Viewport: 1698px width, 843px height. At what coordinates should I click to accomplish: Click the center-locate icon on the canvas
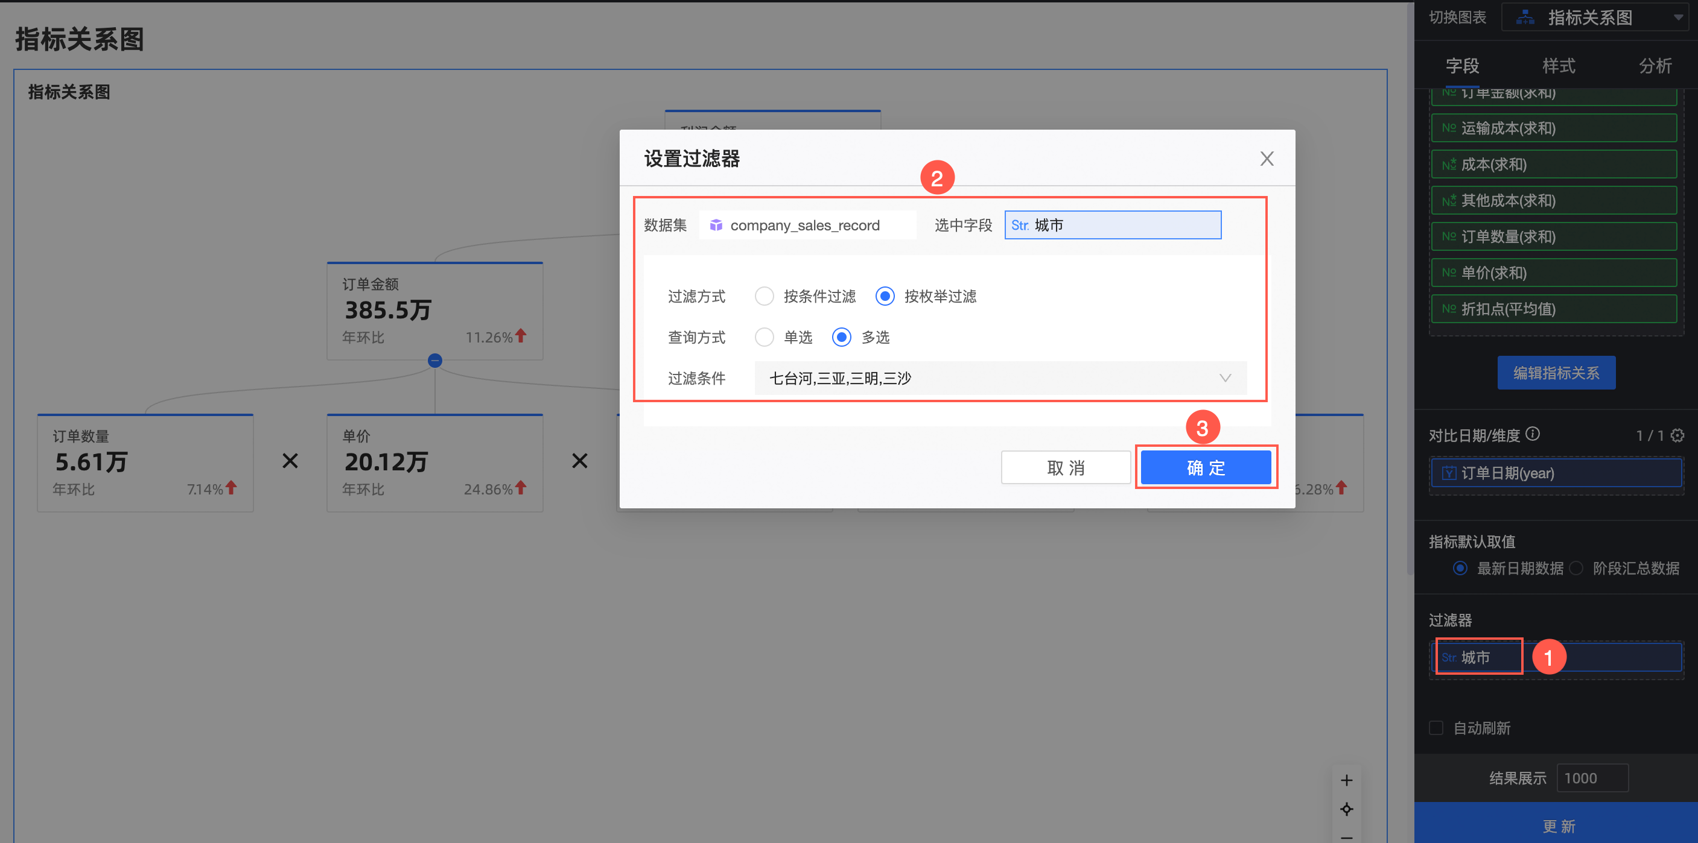pos(1346,809)
